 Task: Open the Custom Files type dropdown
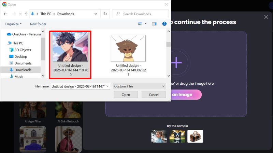[140, 86]
